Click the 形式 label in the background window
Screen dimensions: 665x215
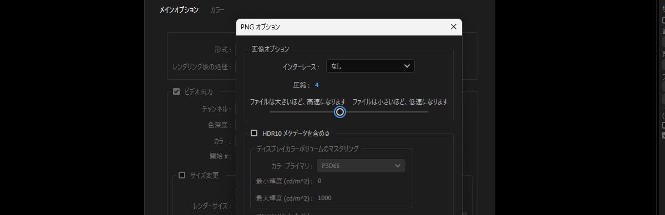[x=222, y=50]
